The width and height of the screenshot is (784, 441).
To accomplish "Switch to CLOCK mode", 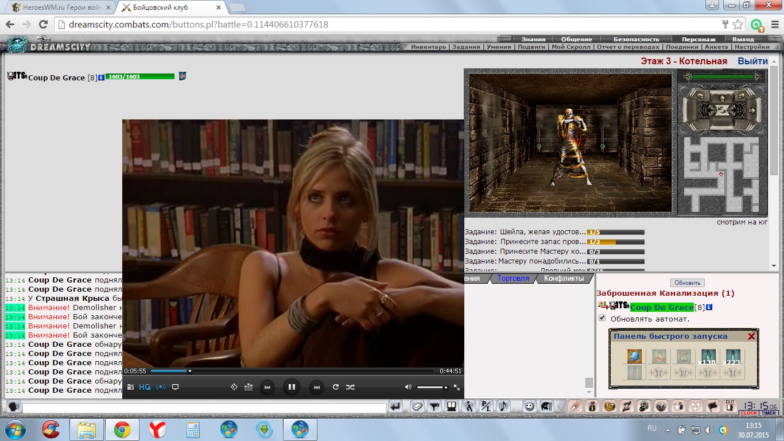I will (748, 413).
